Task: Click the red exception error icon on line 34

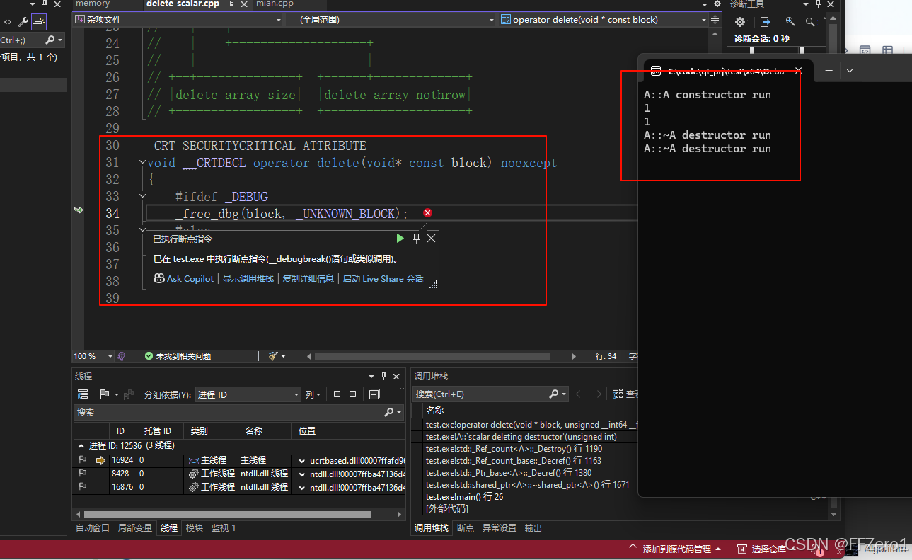Action: [427, 213]
